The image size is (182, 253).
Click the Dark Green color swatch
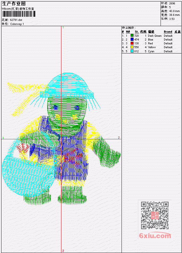coord(132,36)
